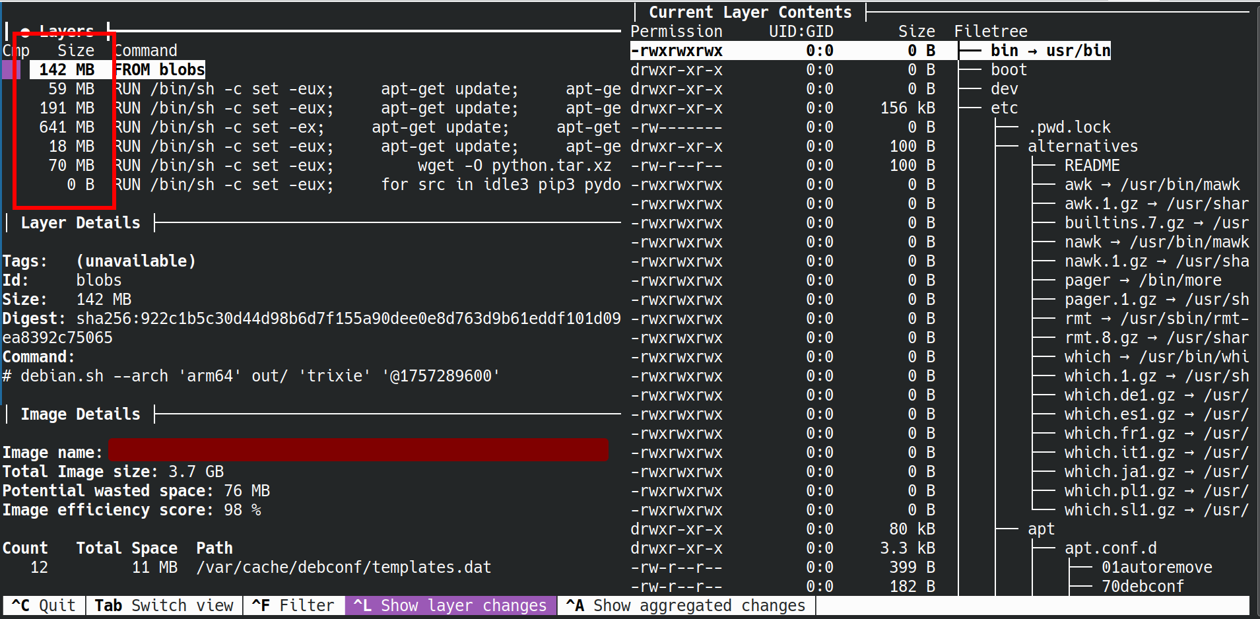Click Tab Switch view in footer

click(x=164, y=605)
